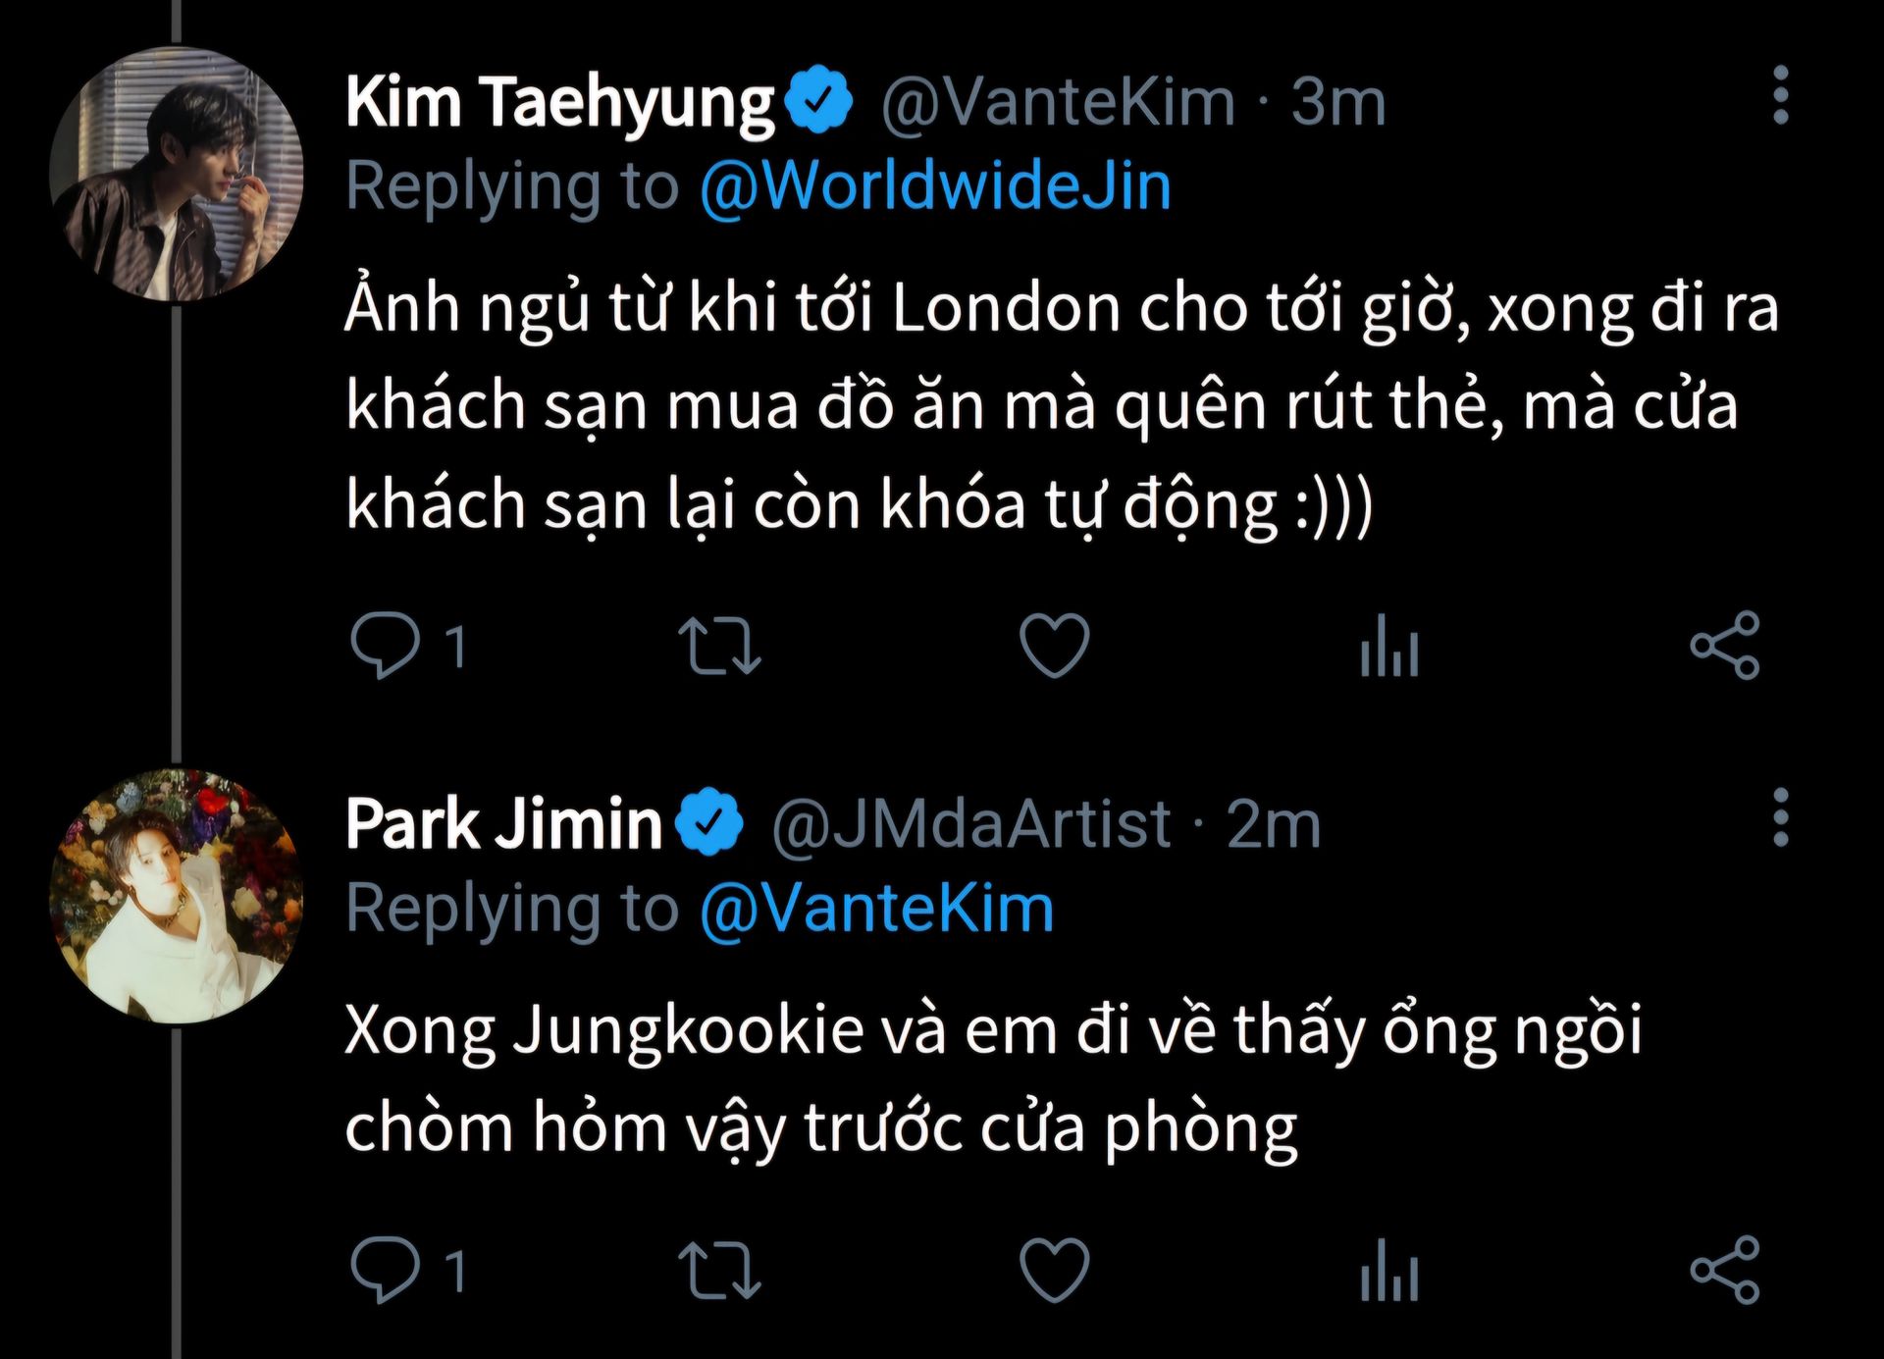Like Park Jimin's tweet
Image resolution: width=1884 pixels, height=1359 pixels.
[1055, 1270]
